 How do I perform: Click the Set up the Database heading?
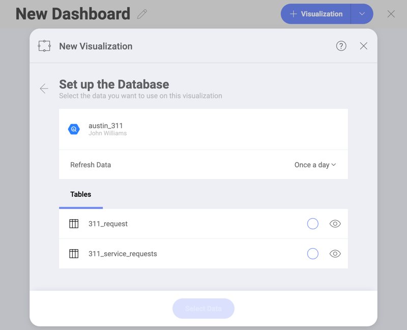tap(114, 84)
